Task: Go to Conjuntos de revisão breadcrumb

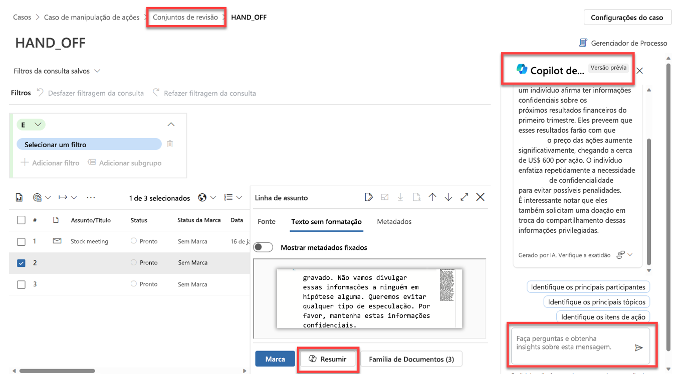Action: pos(185,17)
